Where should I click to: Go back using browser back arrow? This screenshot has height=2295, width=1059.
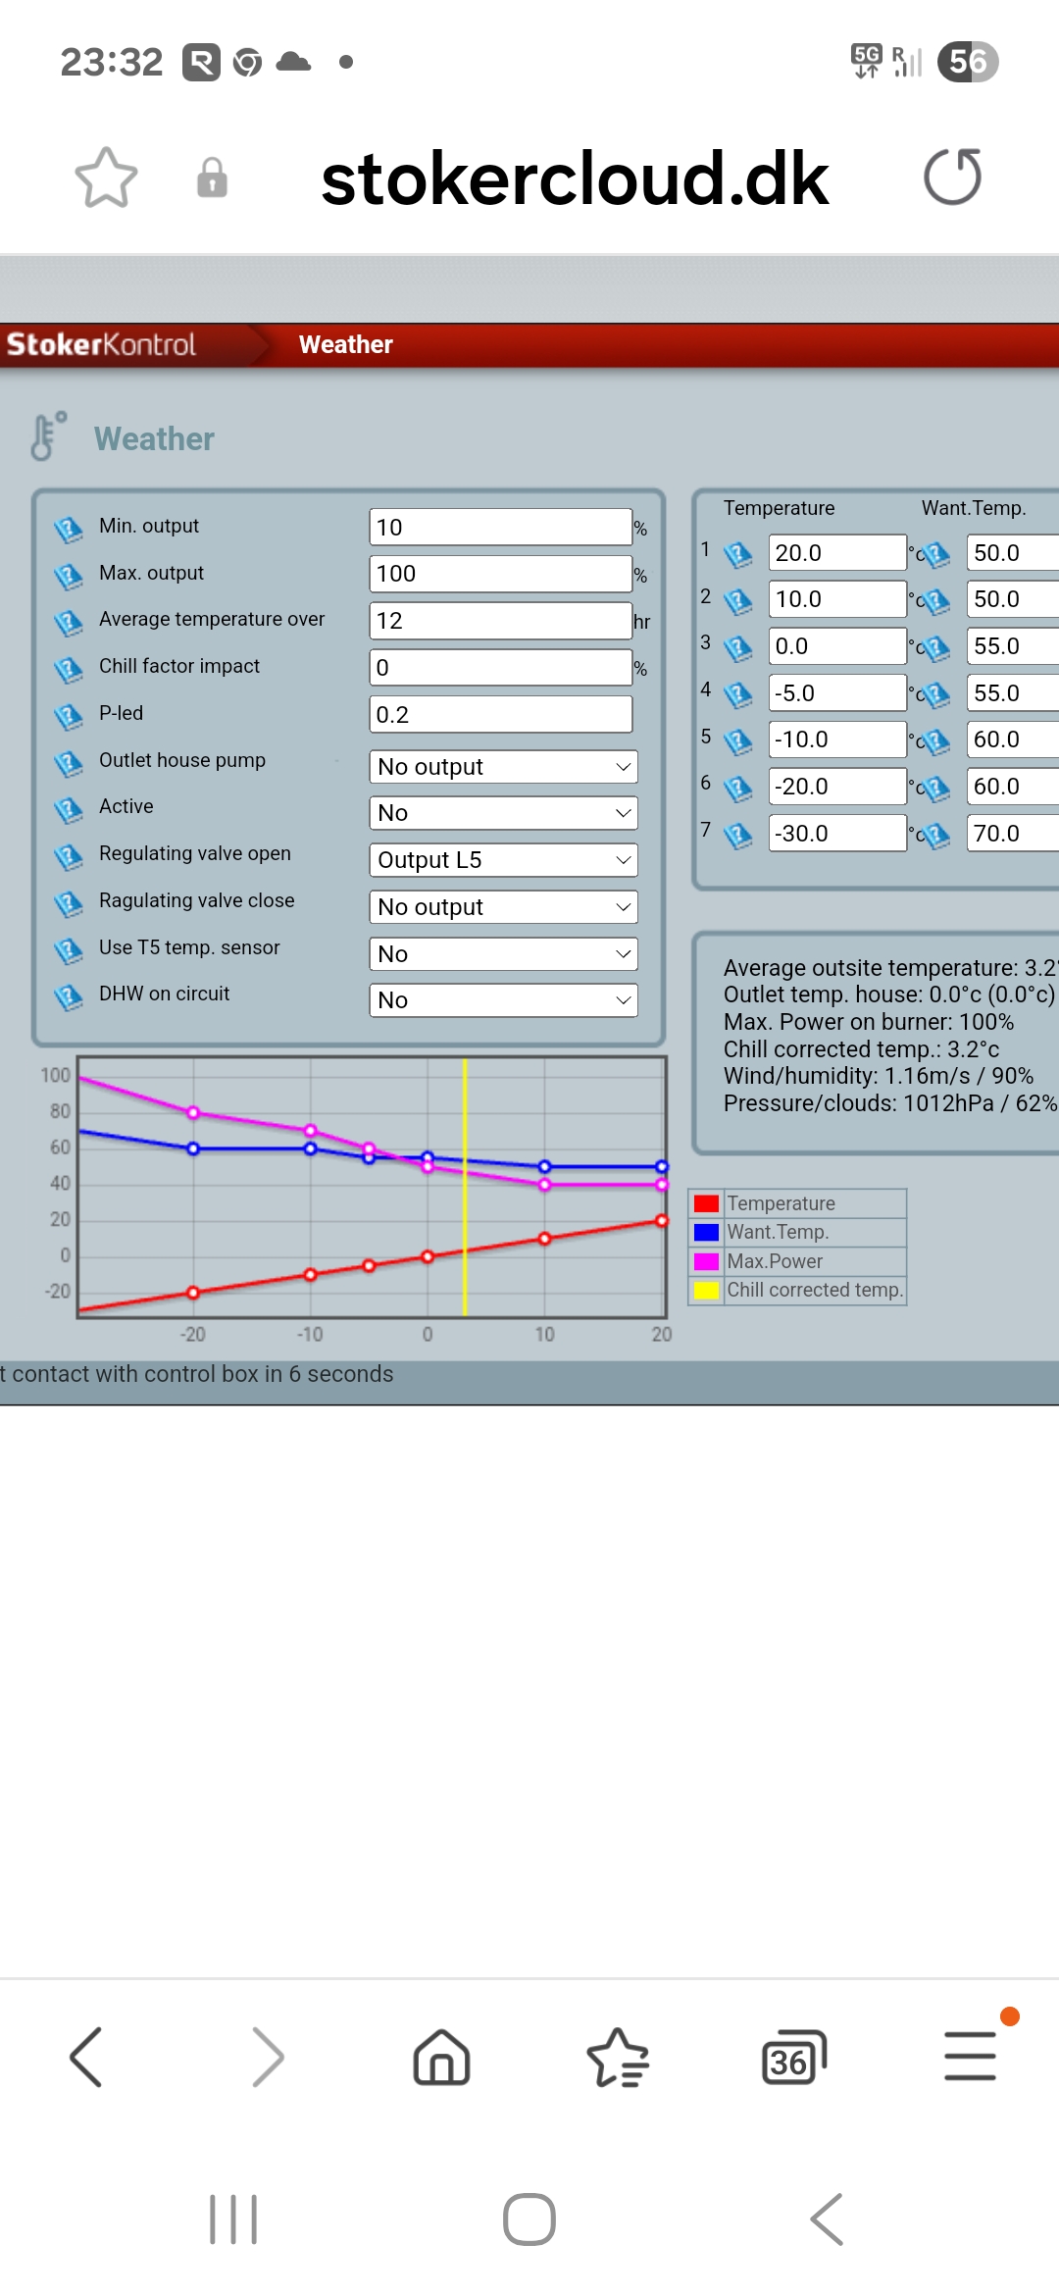(x=86, y=2057)
